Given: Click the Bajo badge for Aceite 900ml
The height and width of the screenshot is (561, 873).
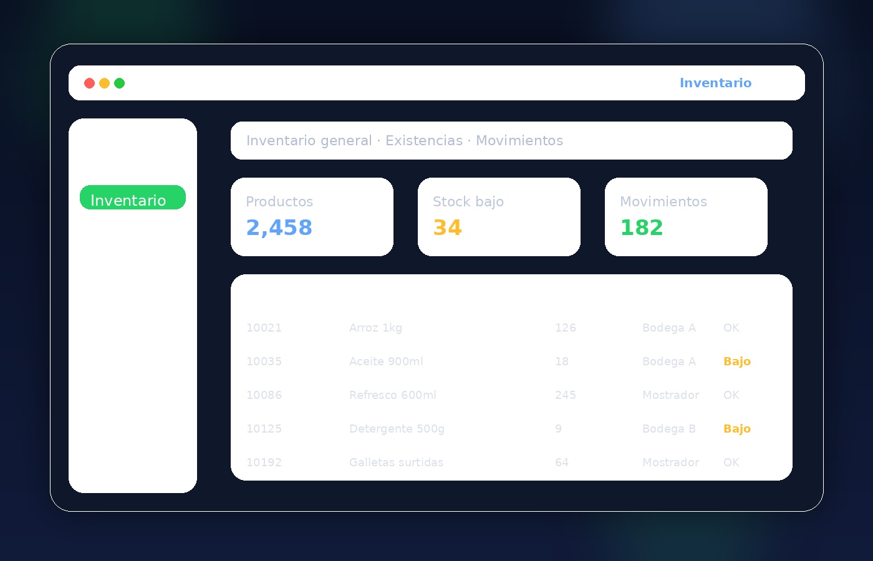Looking at the screenshot, I should point(736,362).
